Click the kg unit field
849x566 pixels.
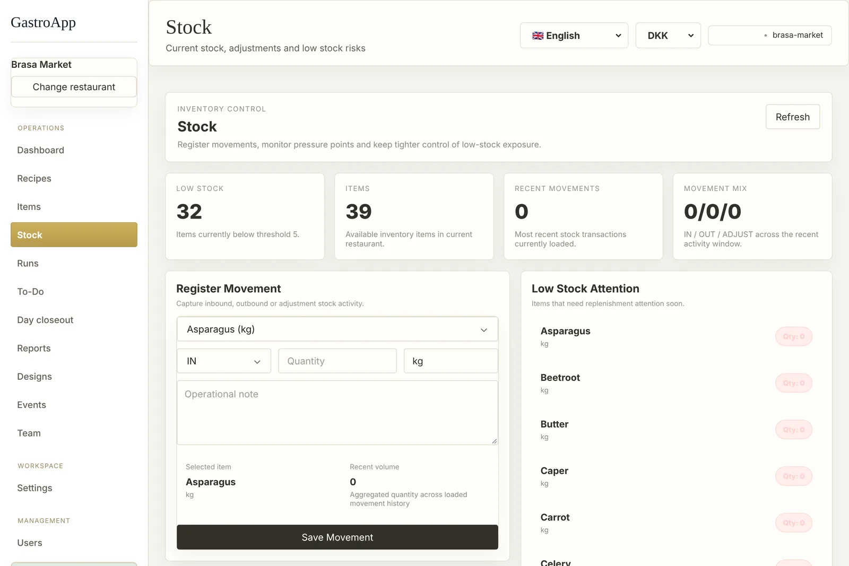tap(451, 361)
